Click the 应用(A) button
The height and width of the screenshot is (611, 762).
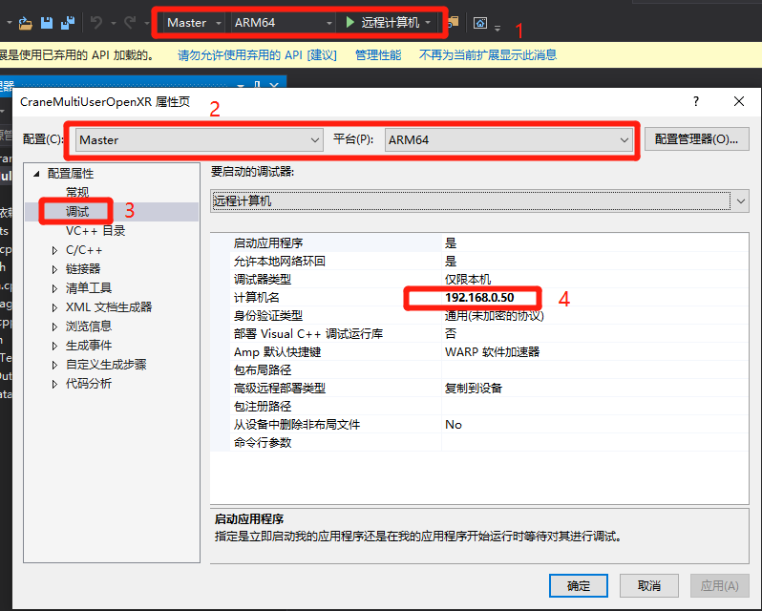click(x=720, y=586)
